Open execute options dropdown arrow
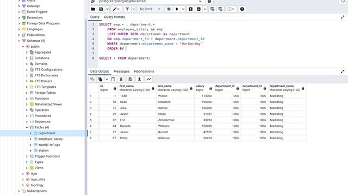Viewport: 348px width, 195px height. [x=183, y=9]
